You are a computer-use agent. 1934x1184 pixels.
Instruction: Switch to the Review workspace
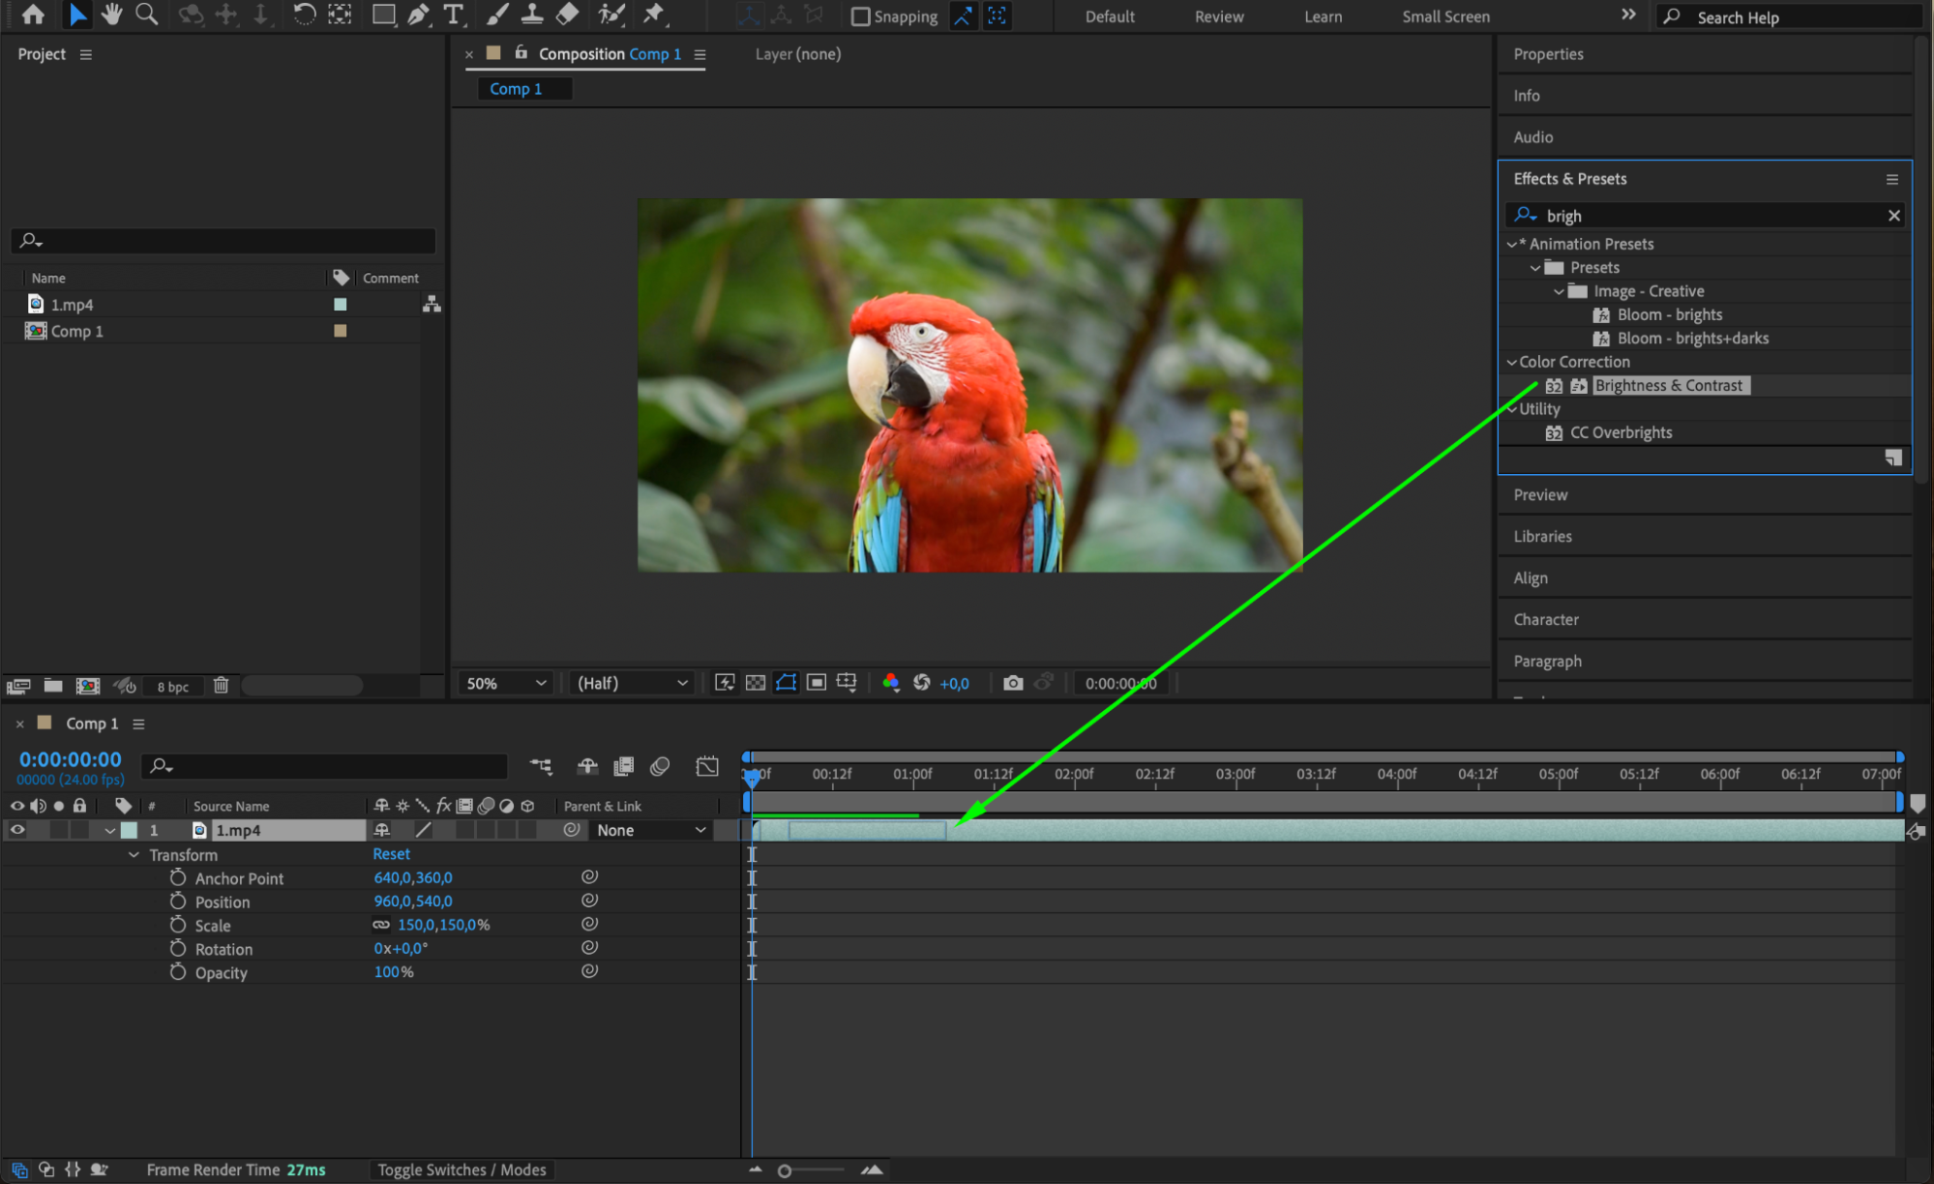click(x=1218, y=16)
